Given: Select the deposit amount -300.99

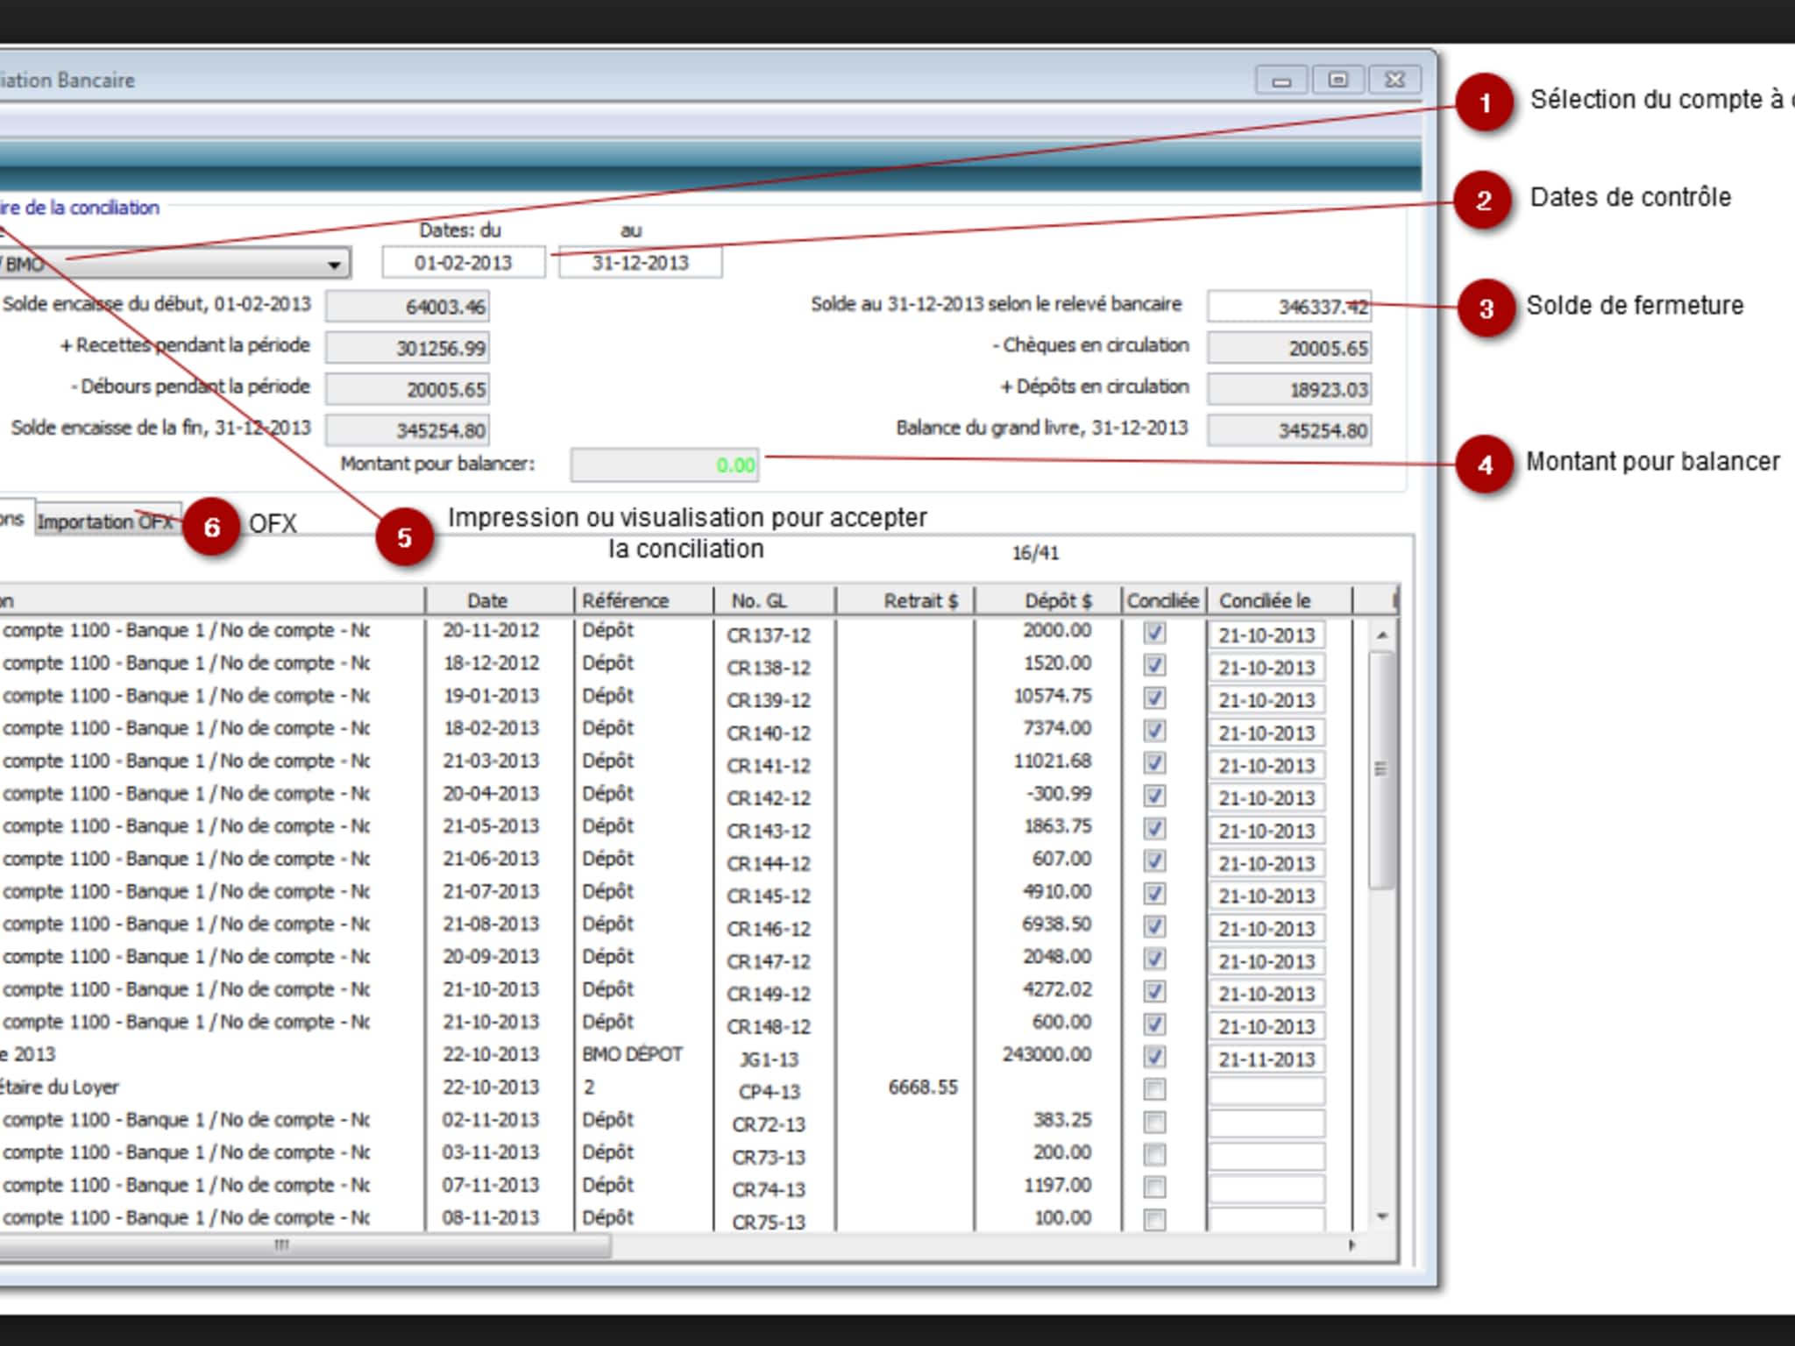Looking at the screenshot, I should (1059, 793).
